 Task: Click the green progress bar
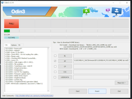point(7,31)
